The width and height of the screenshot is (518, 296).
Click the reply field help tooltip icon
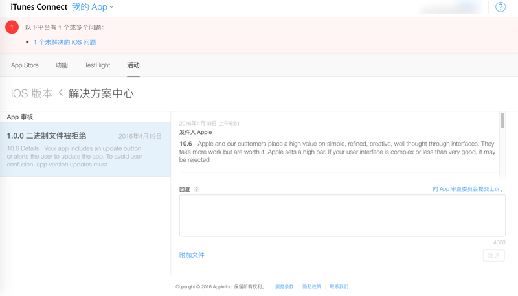pyautogui.click(x=197, y=189)
